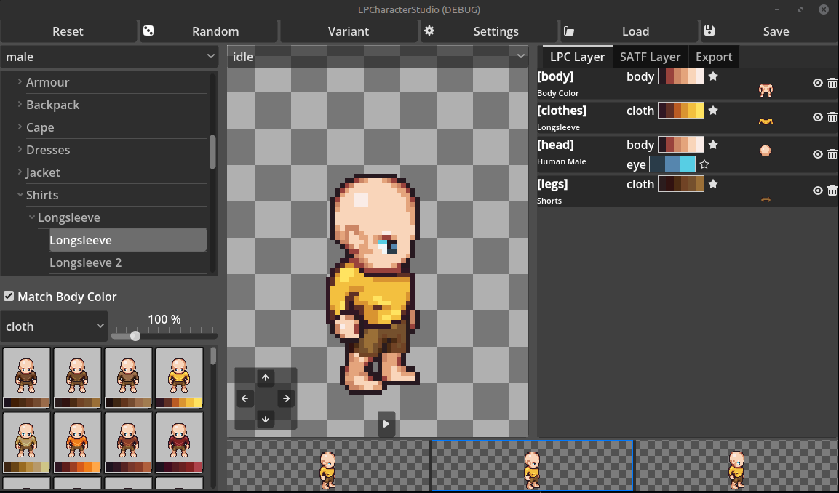Rotate character down with arrow button

pyautogui.click(x=266, y=419)
